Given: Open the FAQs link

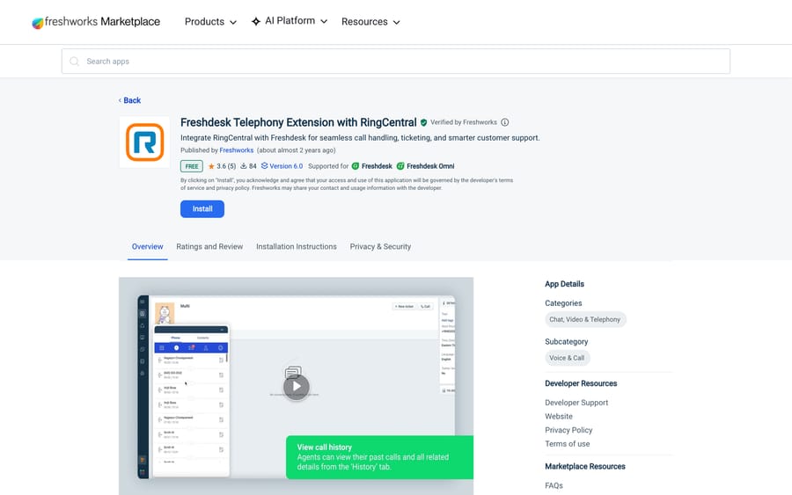Looking at the screenshot, I should click(x=554, y=485).
